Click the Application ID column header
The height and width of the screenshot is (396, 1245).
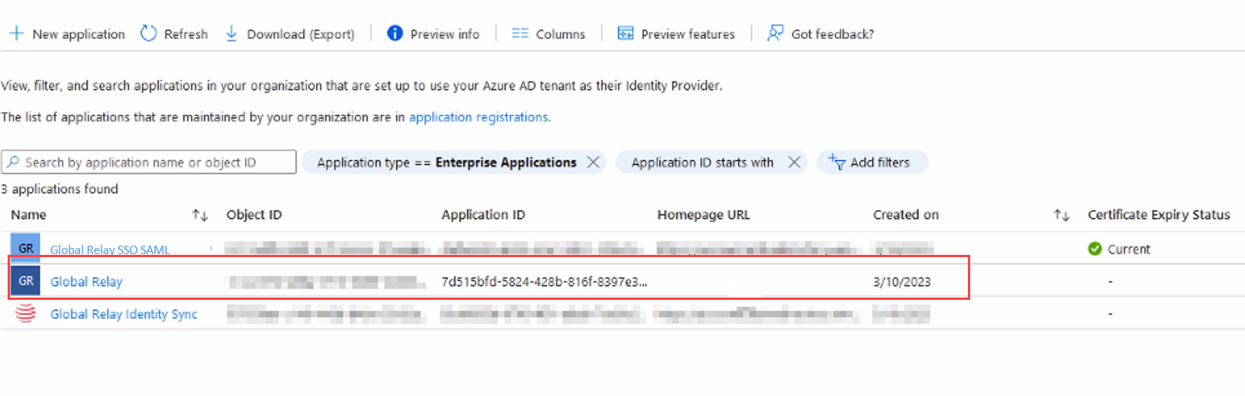[x=483, y=215]
